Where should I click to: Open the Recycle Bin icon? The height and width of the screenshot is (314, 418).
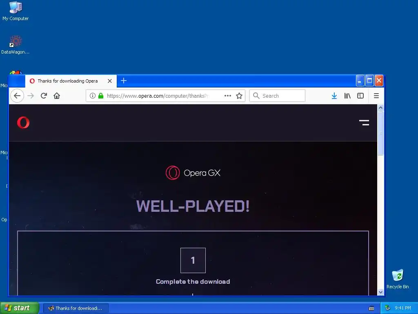(x=398, y=279)
